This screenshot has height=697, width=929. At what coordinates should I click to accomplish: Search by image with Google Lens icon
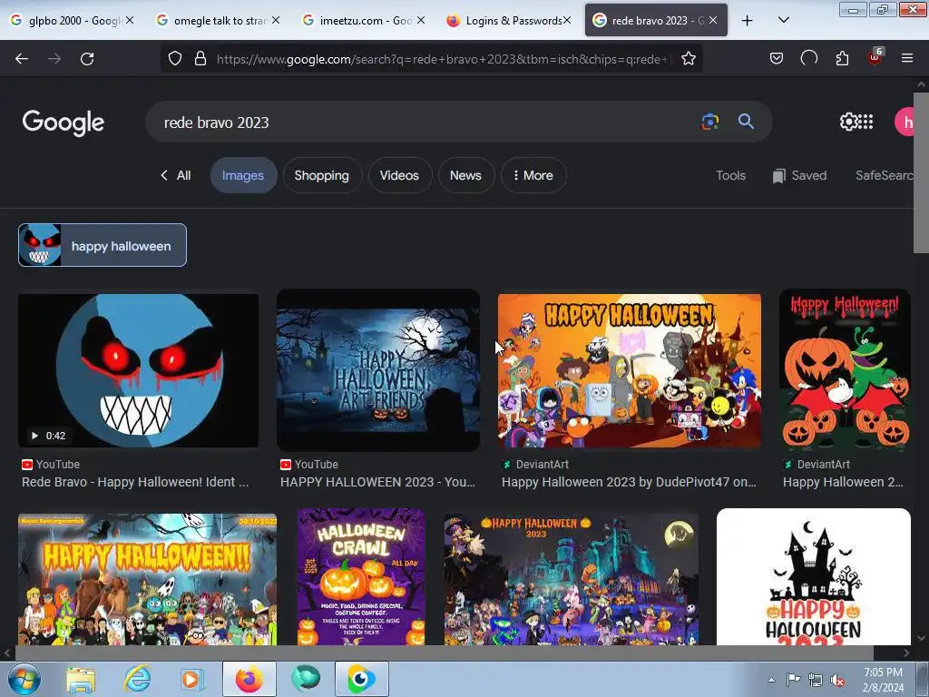[x=709, y=122]
